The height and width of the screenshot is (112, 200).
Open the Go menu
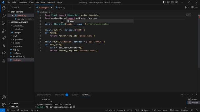(x=37, y=2)
